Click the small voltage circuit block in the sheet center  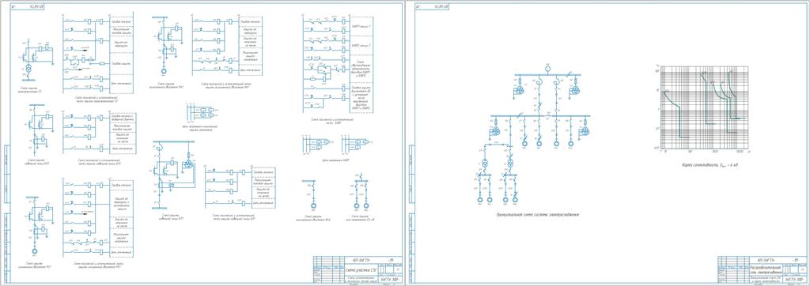pyautogui.click(x=201, y=112)
